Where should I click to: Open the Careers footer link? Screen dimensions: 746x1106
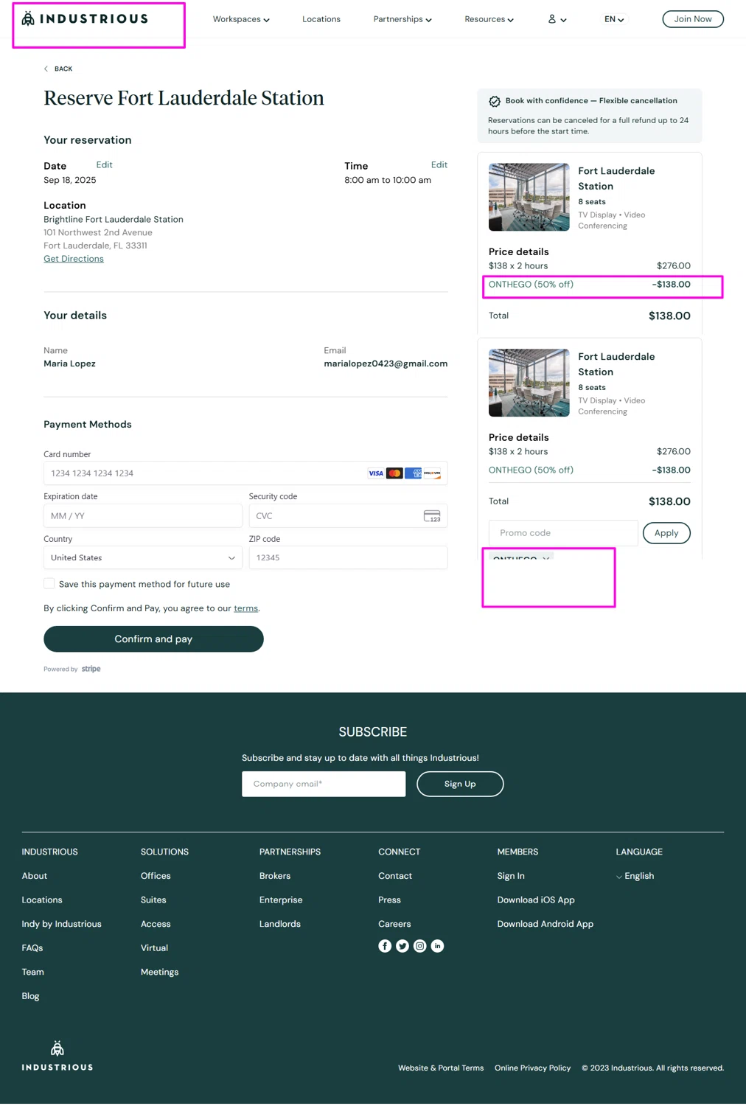coord(394,924)
